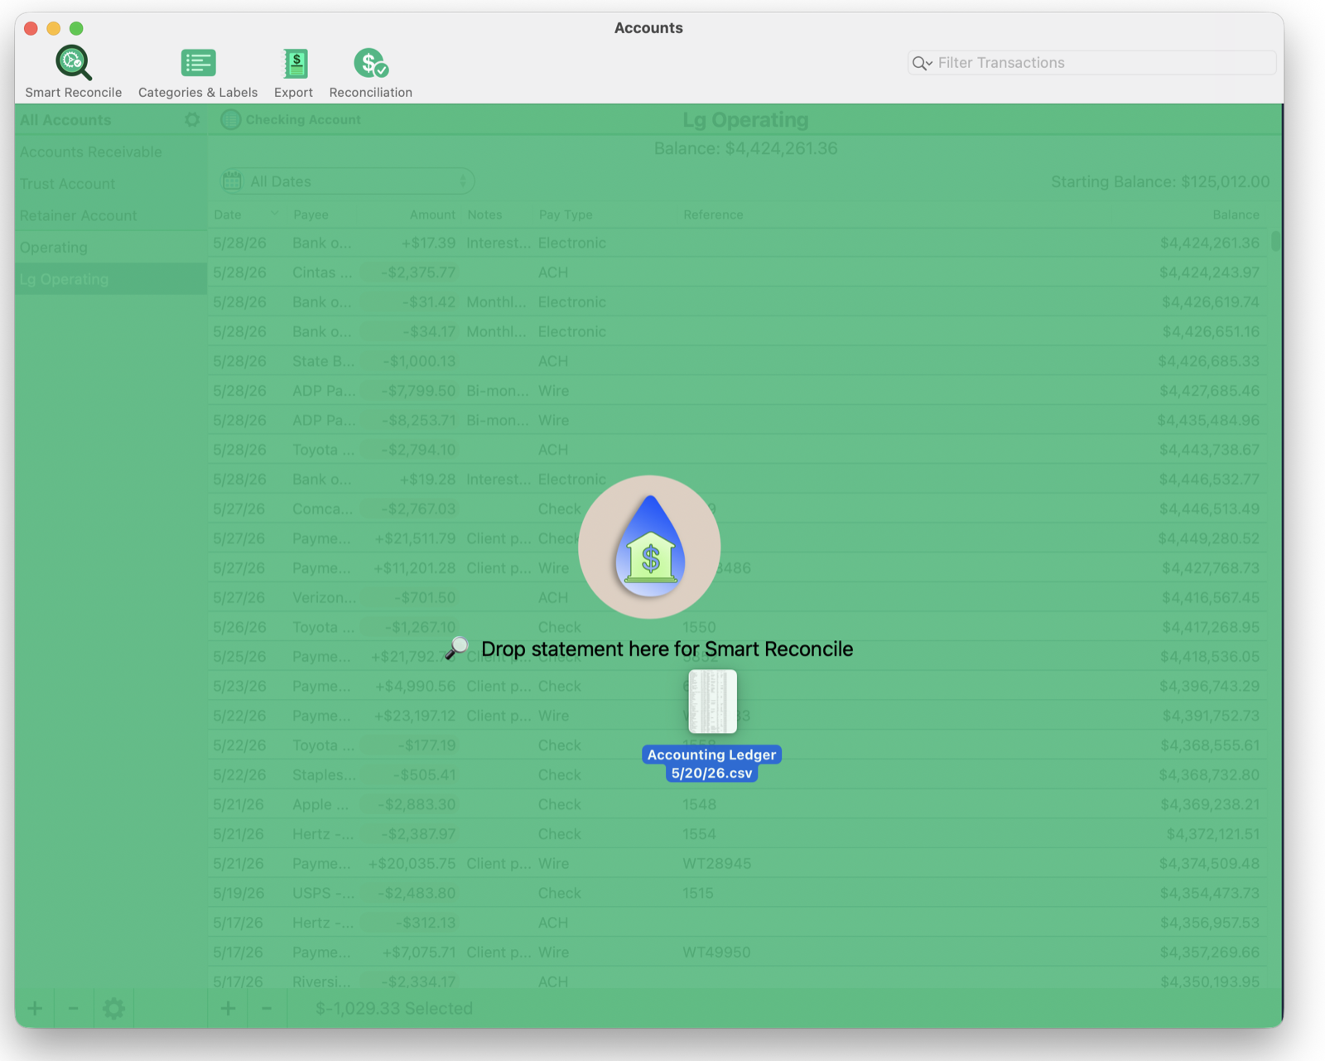Select Retainer Account in the sidebar

tap(79, 215)
